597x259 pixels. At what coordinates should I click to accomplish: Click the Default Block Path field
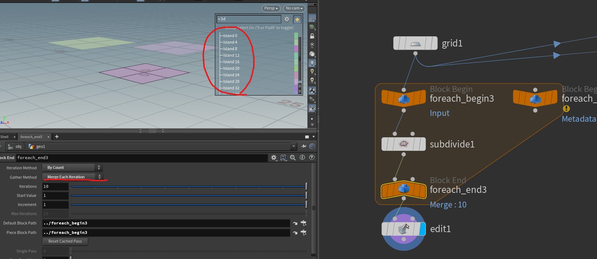click(x=166, y=223)
